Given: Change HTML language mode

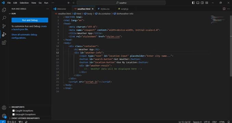Looking at the screenshot, I should click(222, 122).
